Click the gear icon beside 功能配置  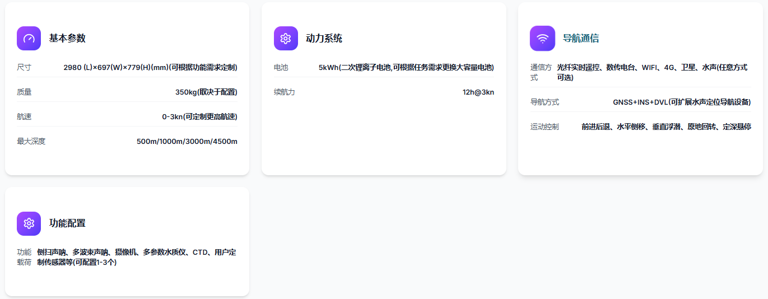pyautogui.click(x=29, y=223)
